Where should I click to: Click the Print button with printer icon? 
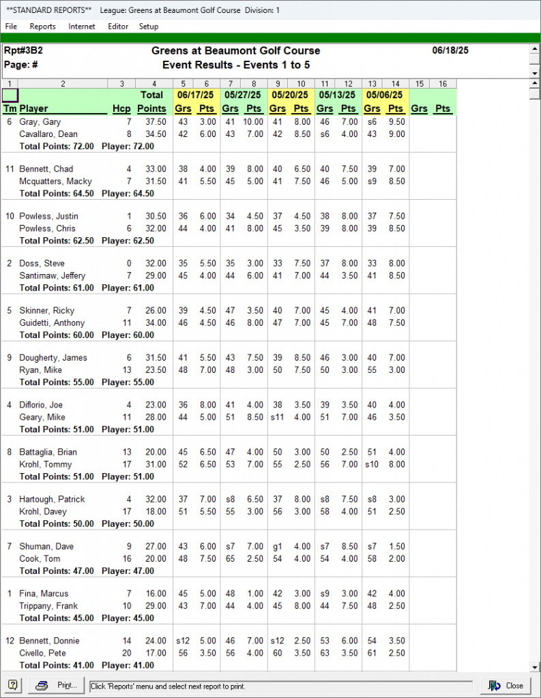point(58,686)
